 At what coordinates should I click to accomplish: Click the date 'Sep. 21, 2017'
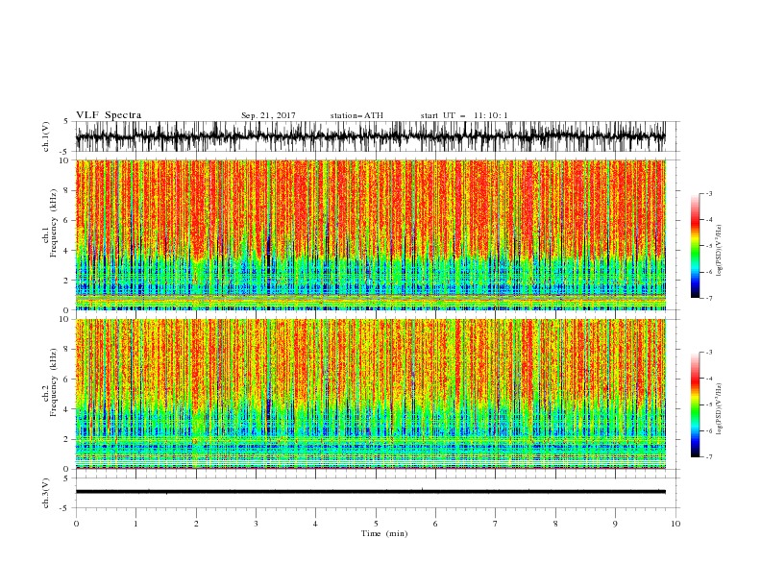tap(268, 115)
